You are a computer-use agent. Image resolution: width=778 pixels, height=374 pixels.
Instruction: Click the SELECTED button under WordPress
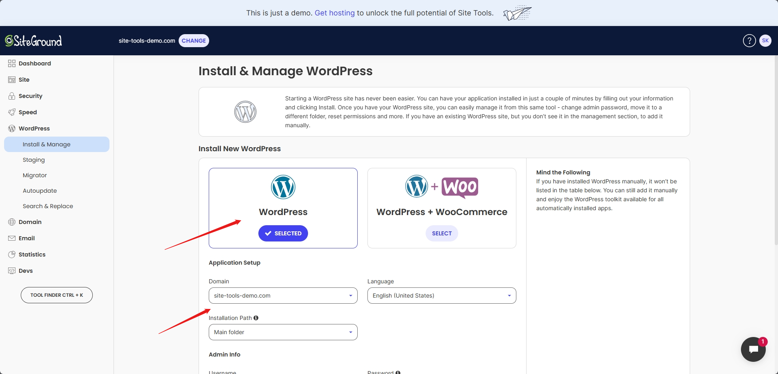point(283,233)
